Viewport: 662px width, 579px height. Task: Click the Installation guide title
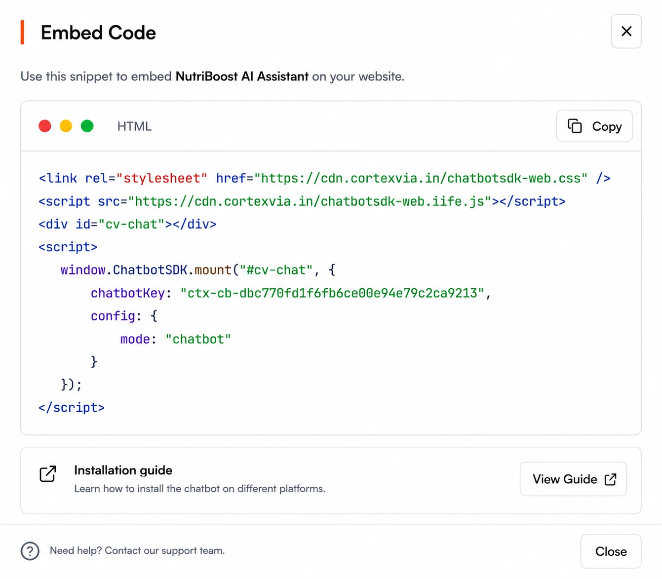123,470
